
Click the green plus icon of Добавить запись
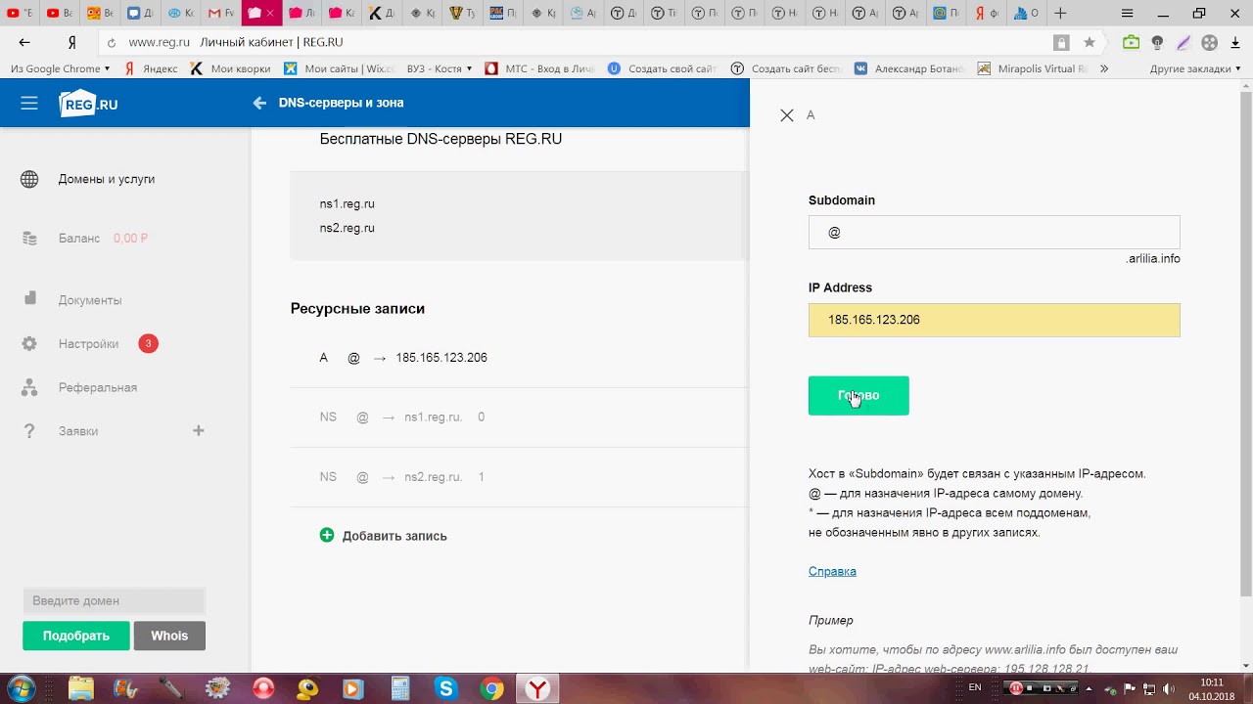(327, 535)
